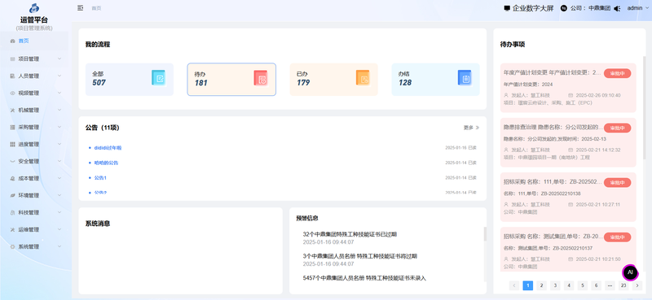Screen dimensions: 652x300
Task: Click 项目：中鼎璟园项目一期（南地块）工程 text
Action: point(547,158)
